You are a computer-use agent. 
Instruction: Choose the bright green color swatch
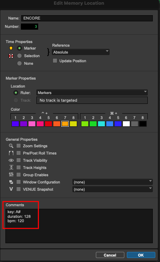coord(93,124)
